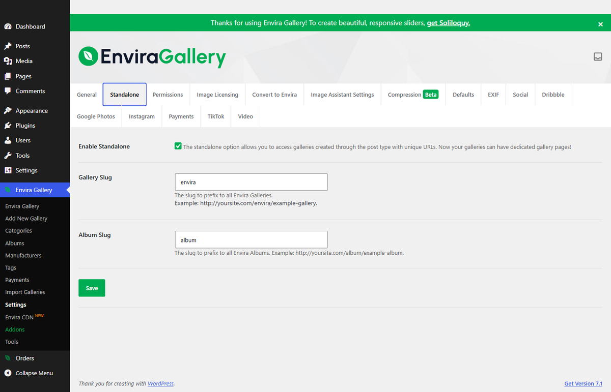The width and height of the screenshot is (611, 392).
Task: Select the Standalone tab
Action: pos(125,95)
